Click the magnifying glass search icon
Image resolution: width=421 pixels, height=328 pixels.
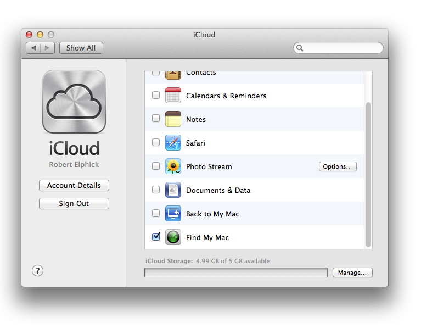tap(300, 48)
